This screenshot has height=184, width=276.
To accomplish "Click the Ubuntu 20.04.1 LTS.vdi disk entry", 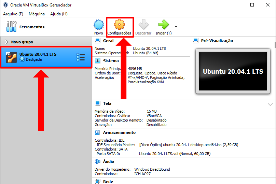I will point(175,154).
